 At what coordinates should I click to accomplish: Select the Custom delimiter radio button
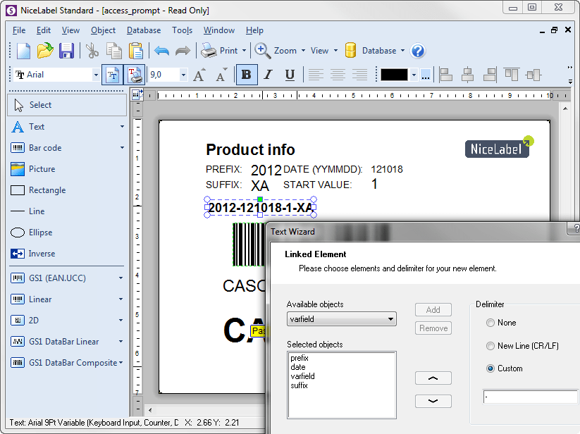pyautogui.click(x=491, y=368)
